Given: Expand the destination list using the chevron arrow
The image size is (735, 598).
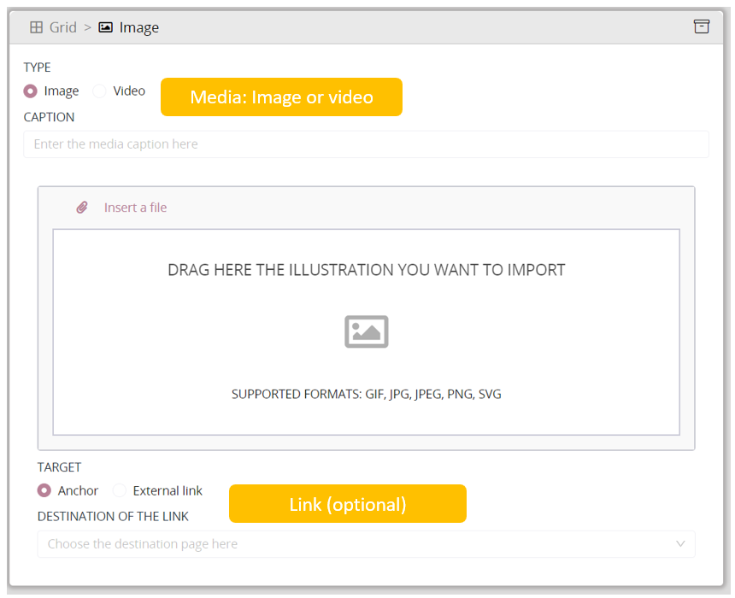Looking at the screenshot, I should (680, 544).
